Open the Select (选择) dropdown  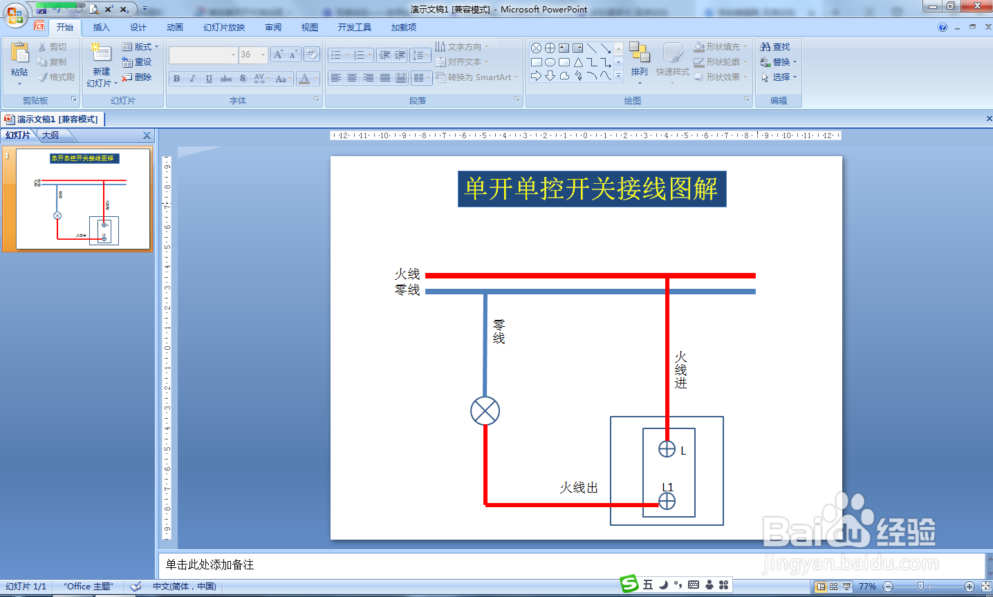(x=779, y=77)
